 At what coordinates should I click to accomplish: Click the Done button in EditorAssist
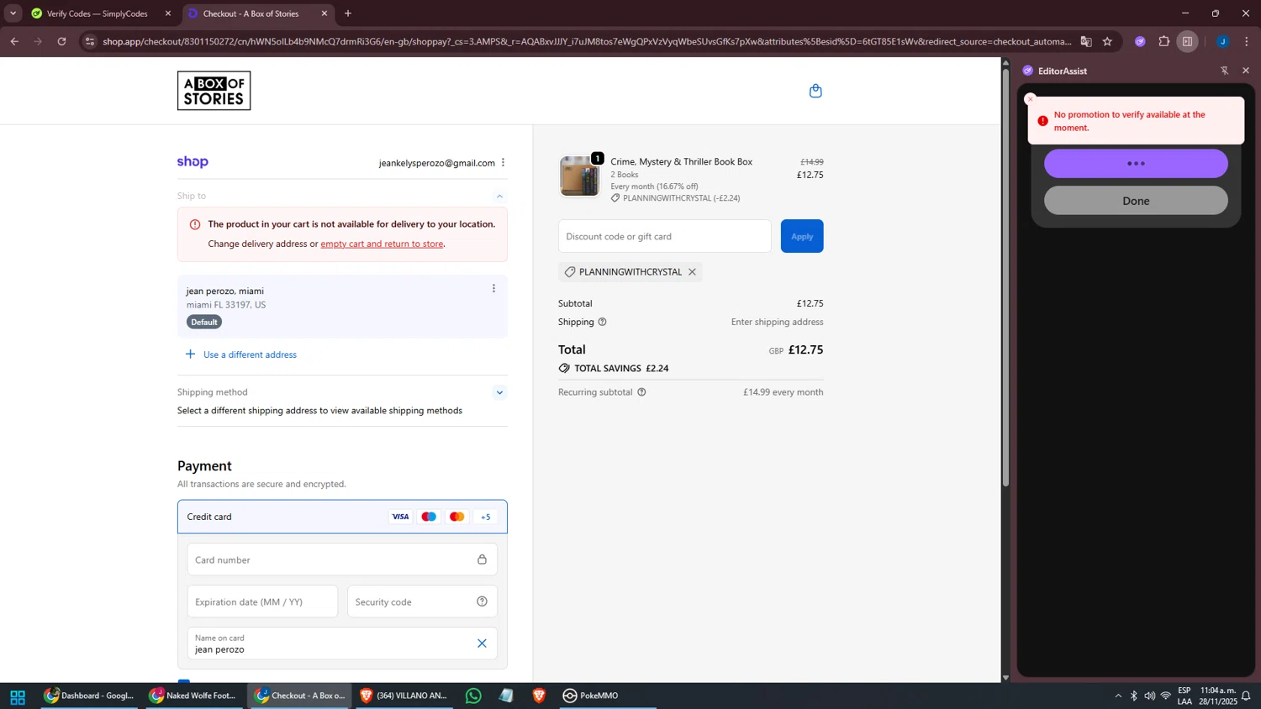(1136, 201)
